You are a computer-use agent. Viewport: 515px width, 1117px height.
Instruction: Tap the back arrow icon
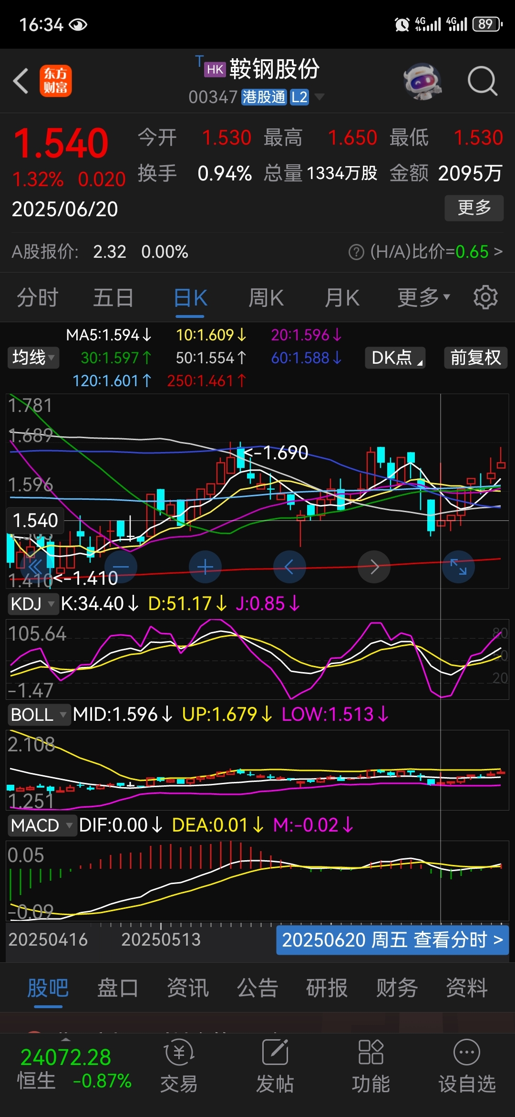(21, 81)
